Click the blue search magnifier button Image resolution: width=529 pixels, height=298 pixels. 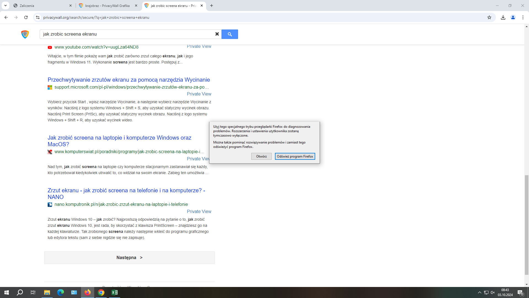pyautogui.click(x=230, y=34)
